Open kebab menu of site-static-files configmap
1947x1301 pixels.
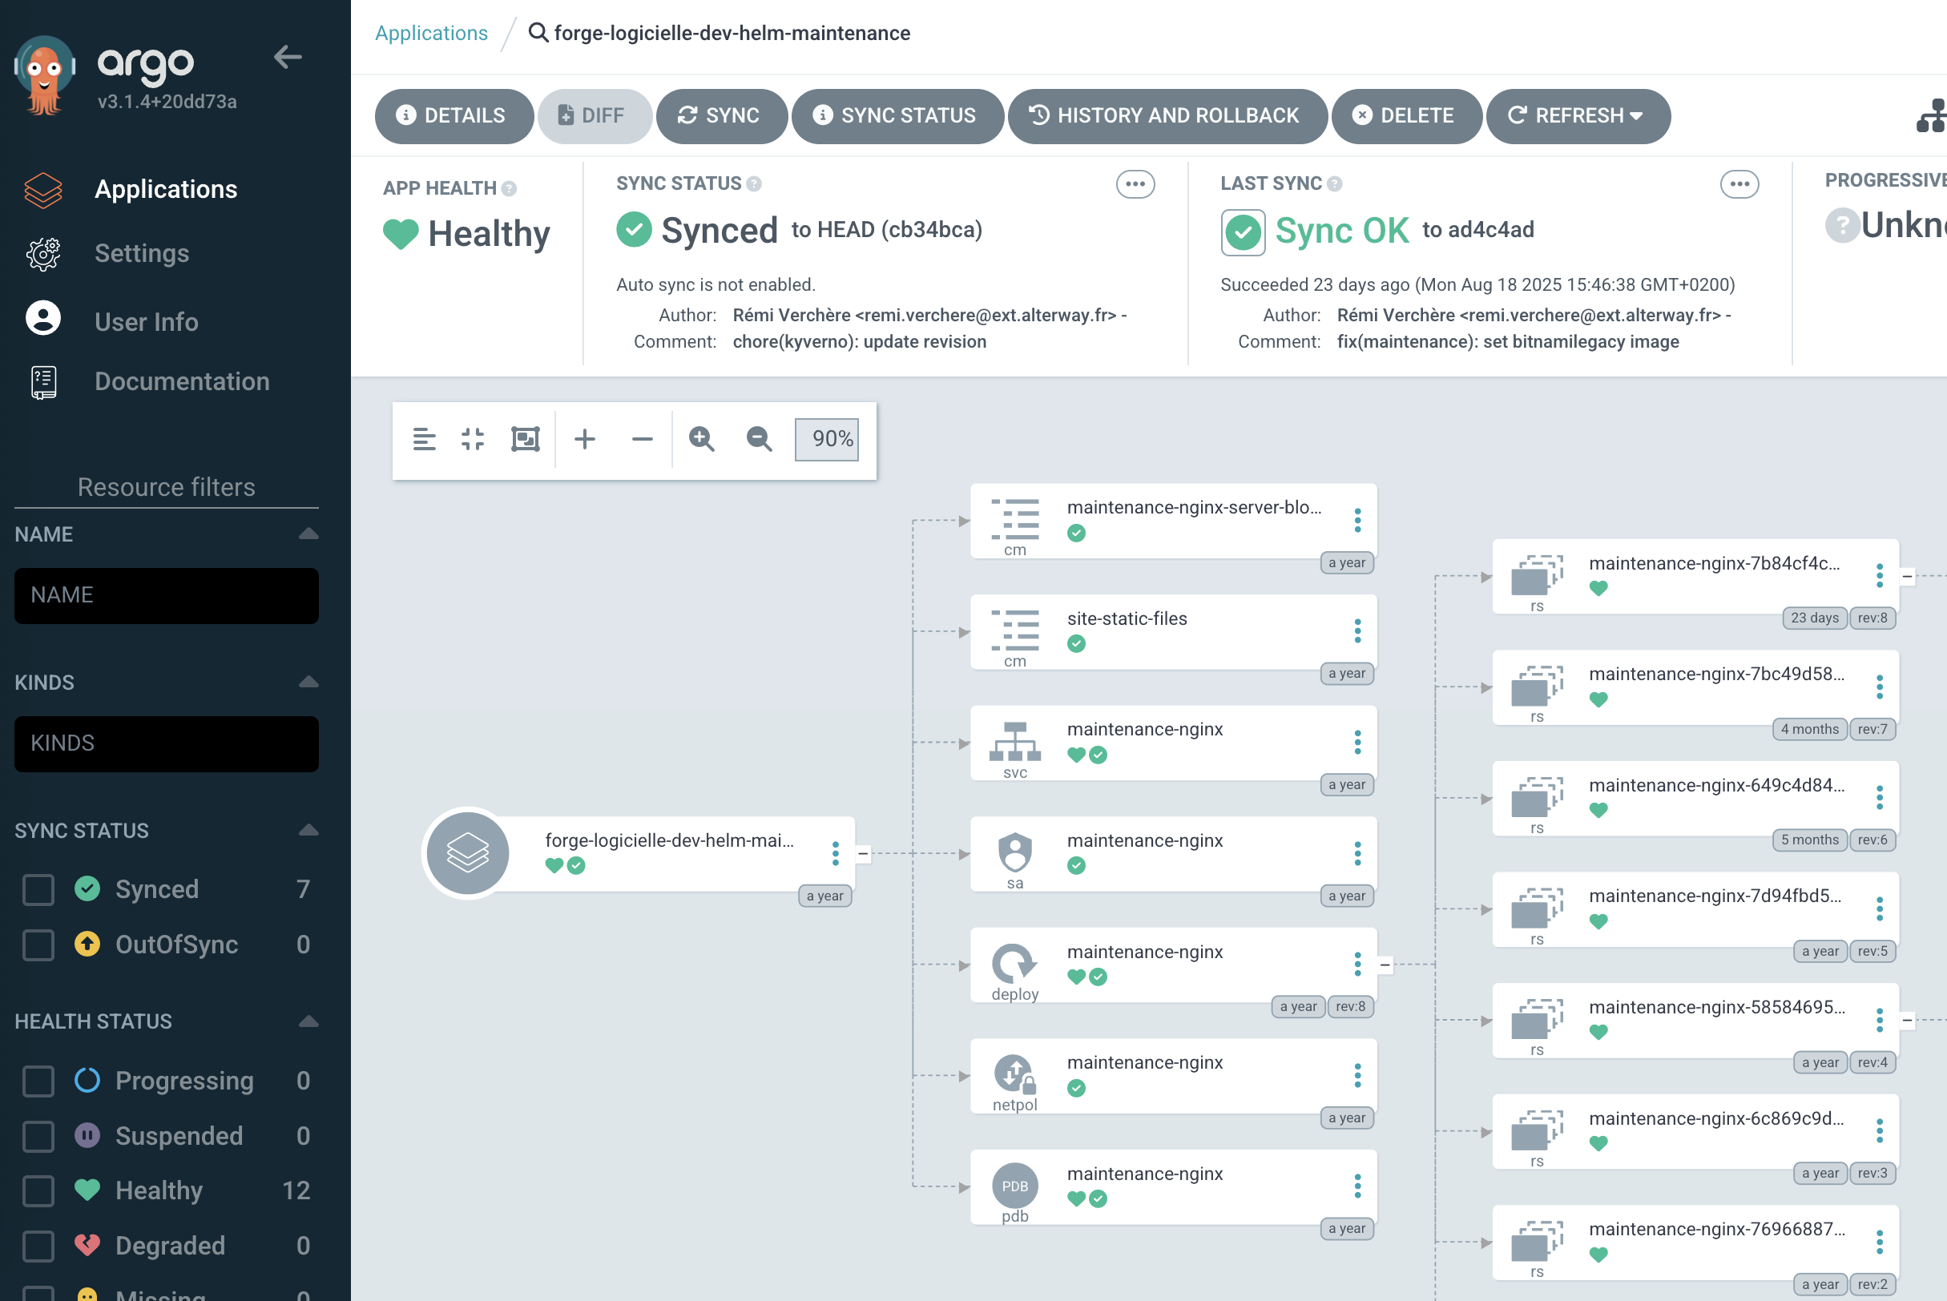pos(1357,631)
